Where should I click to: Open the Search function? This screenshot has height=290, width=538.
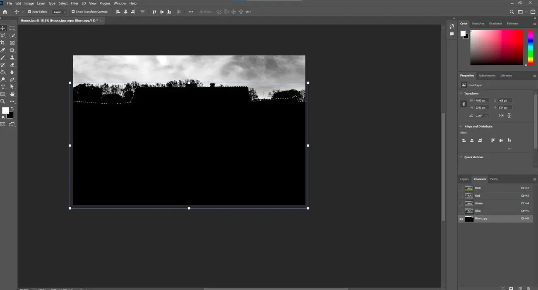click(x=512, y=12)
